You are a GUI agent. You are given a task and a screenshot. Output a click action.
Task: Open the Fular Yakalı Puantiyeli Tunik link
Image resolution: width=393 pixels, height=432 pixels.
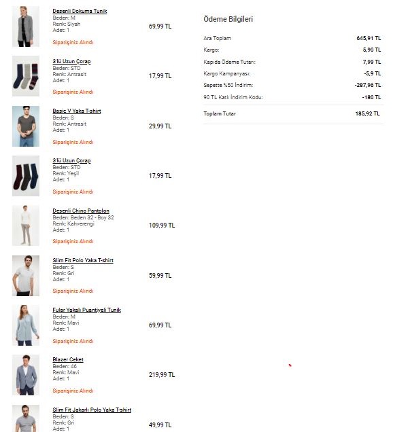(86, 310)
